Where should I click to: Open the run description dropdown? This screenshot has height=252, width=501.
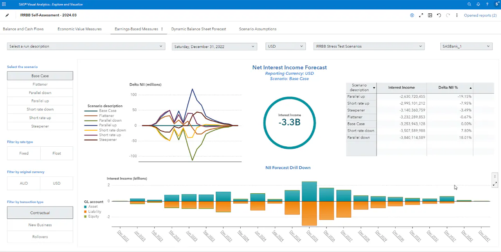[86, 46]
